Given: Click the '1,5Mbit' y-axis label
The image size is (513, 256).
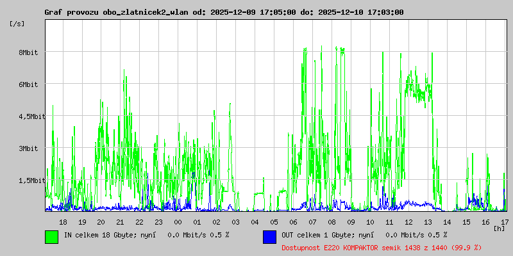Looking at the screenshot, I should [32, 180].
